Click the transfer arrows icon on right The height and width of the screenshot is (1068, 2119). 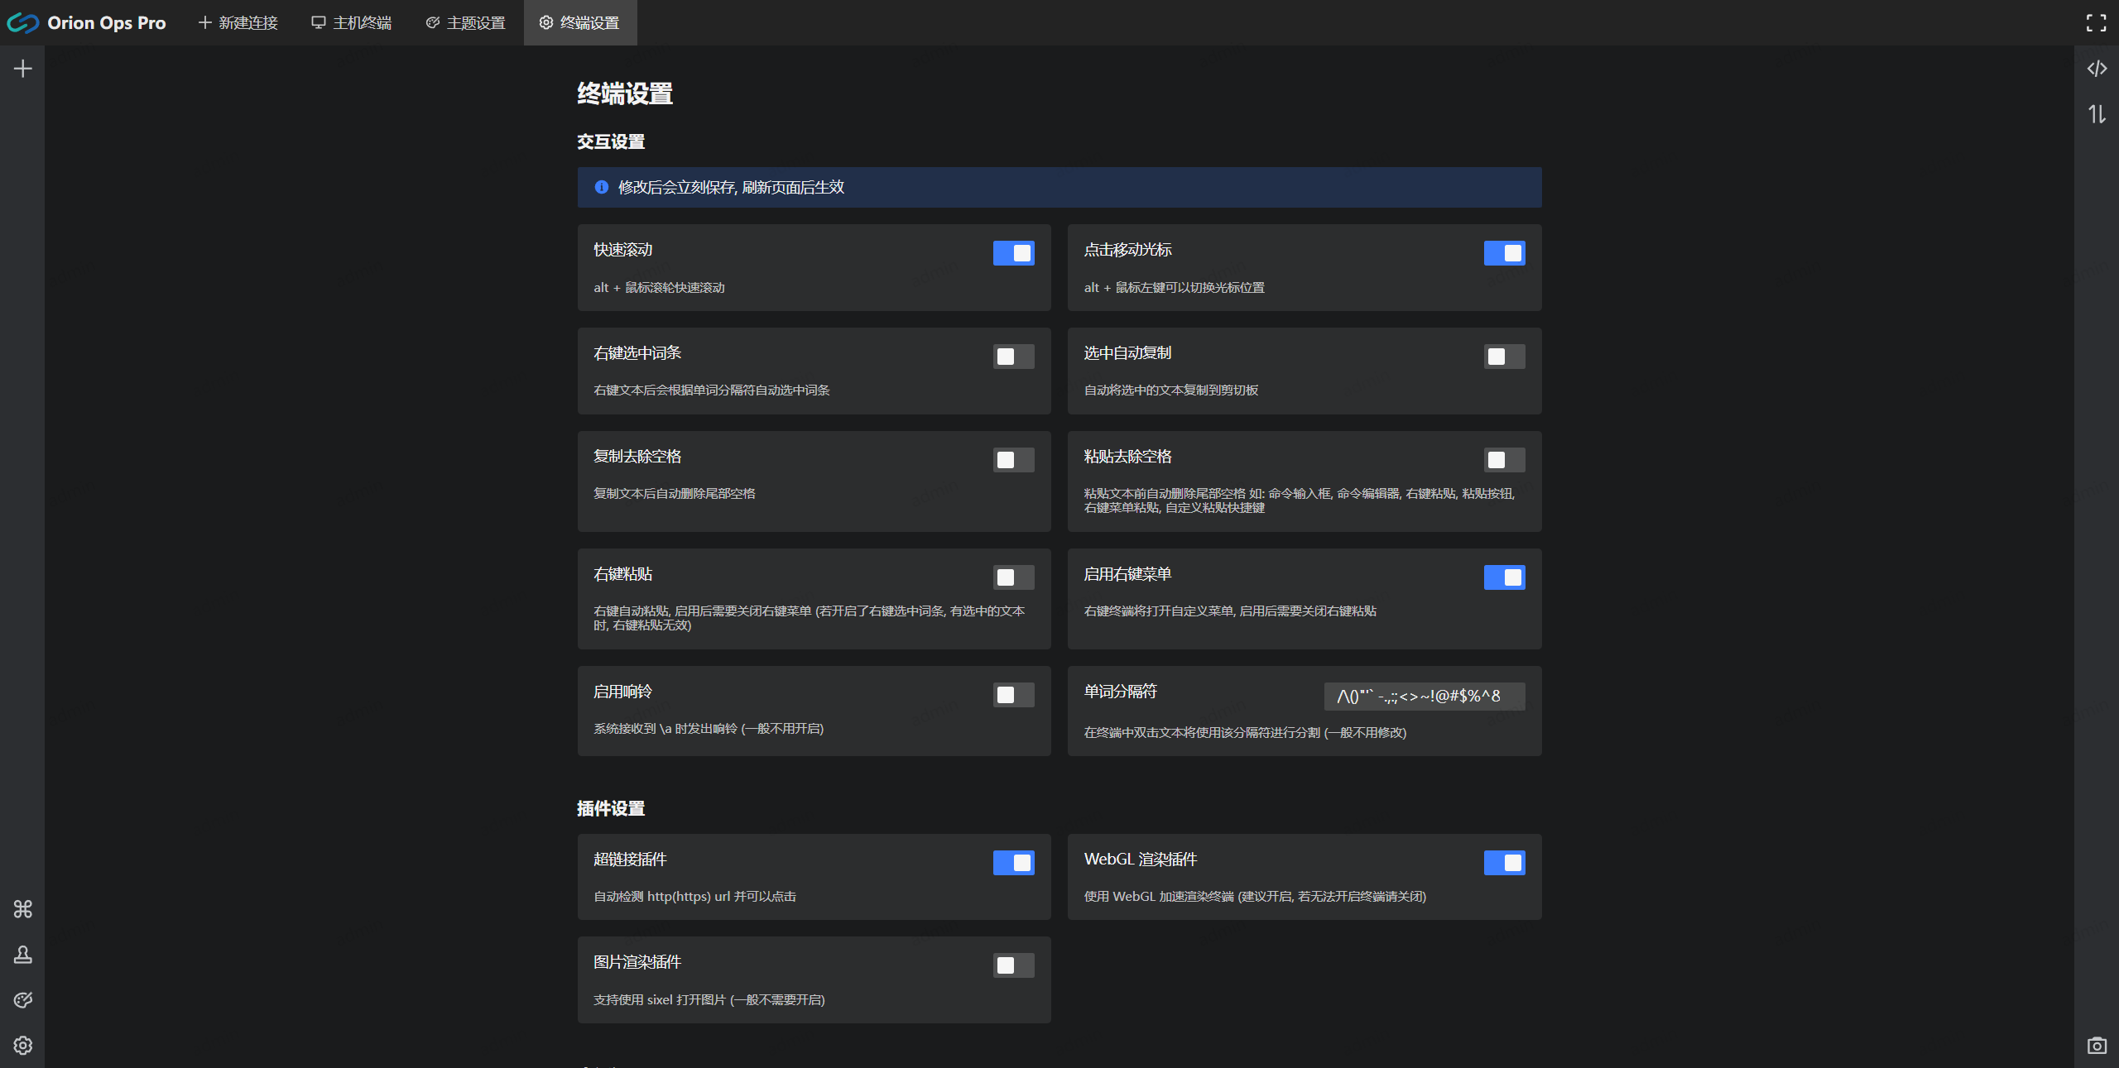(x=2097, y=114)
